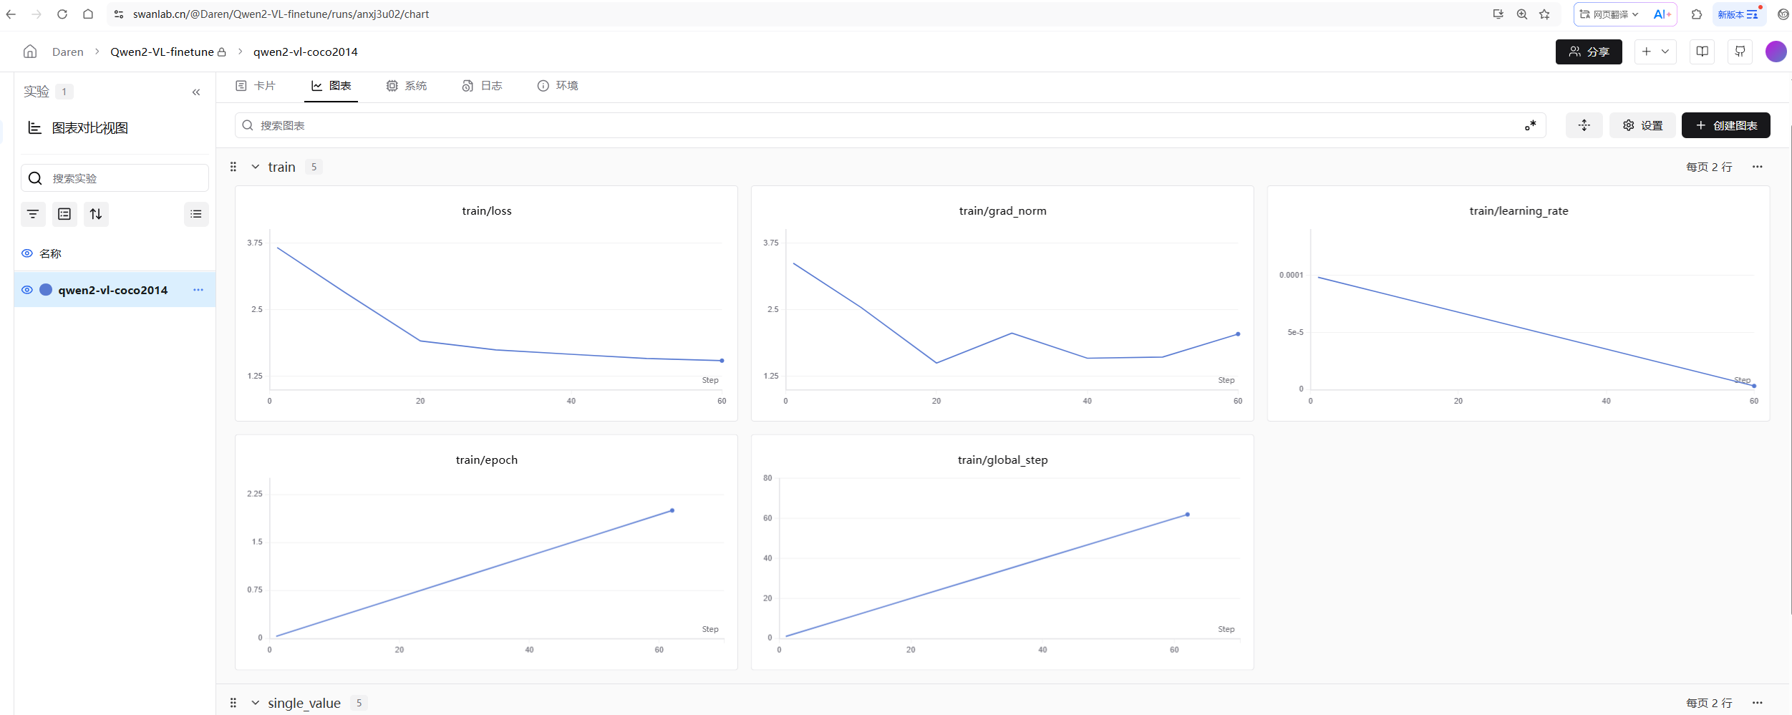Click the AI+ browser button
Screen dimensions: 1792x715
coord(1662,14)
